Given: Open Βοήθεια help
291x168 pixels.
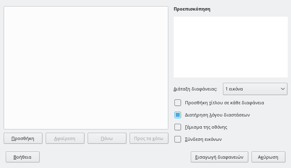Looking at the screenshot, I should [23, 157].
